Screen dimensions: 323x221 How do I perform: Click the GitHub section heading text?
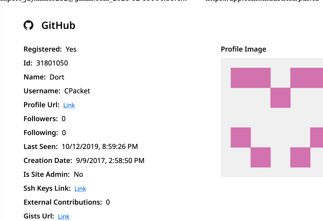(58, 26)
